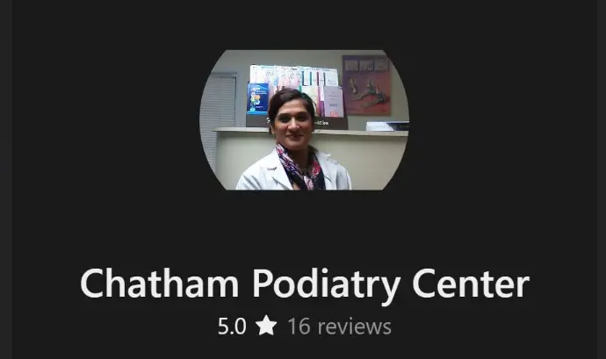This screenshot has width=606, height=359.
Task: Click the star rating icon
Action: tap(266, 325)
